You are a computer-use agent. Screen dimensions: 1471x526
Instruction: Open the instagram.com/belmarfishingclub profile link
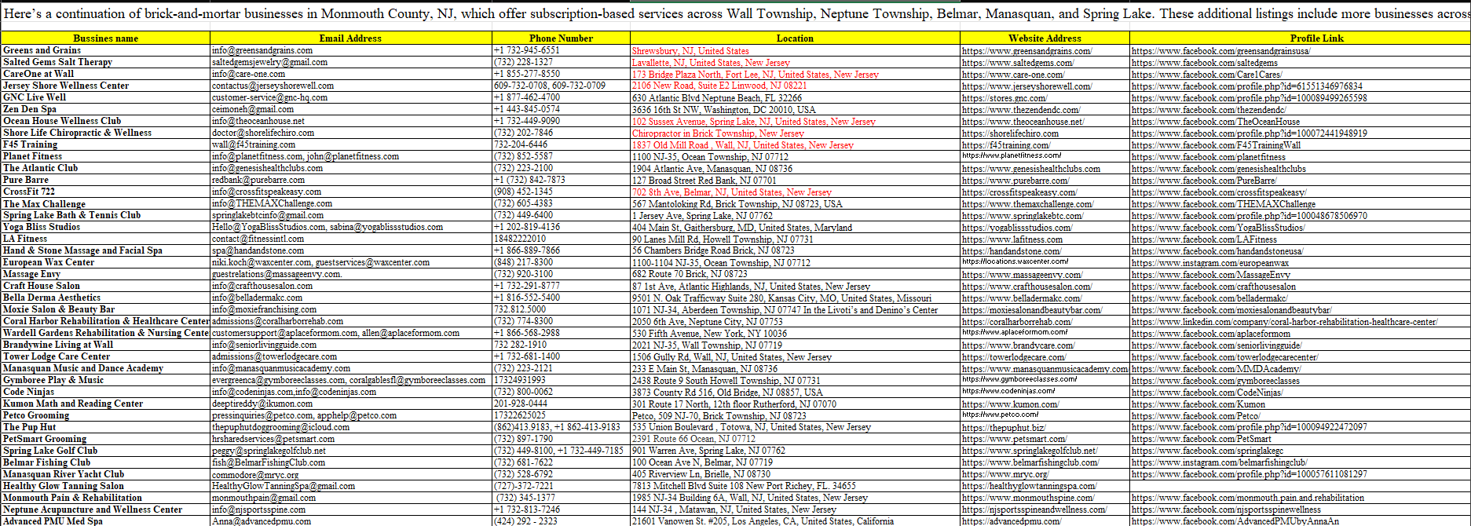click(x=1220, y=463)
